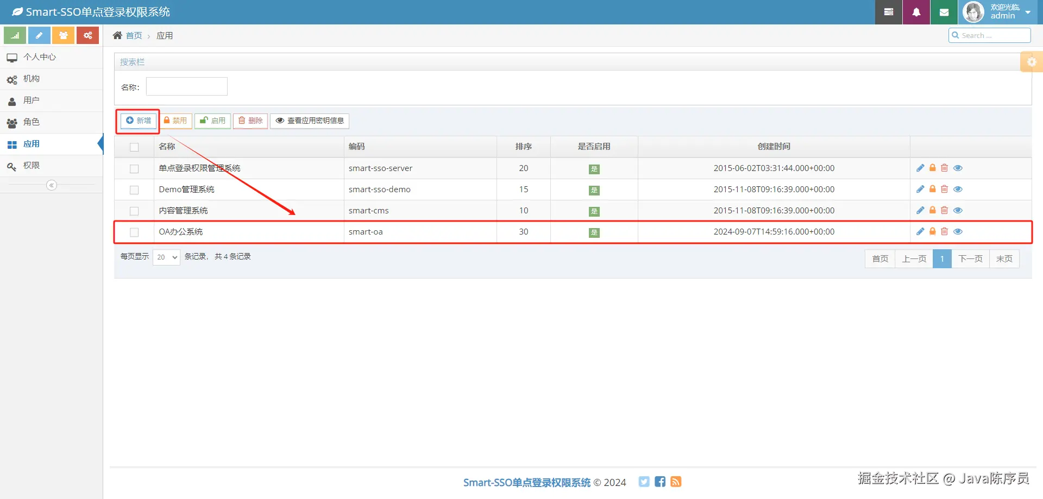1043x499 pixels.
Task: Open the task list icon in header
Action: click(889, 12)
